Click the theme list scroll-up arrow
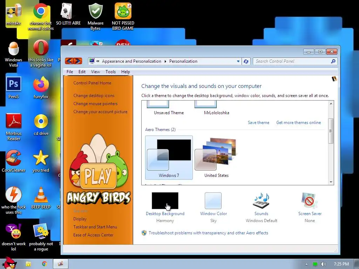 tap(331, 104)
